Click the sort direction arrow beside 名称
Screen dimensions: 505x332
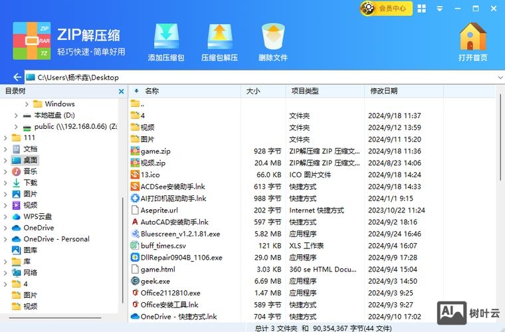click(x=136, y=91)
